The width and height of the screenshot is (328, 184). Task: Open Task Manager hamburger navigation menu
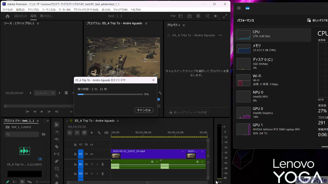click(x=239, y=8)
